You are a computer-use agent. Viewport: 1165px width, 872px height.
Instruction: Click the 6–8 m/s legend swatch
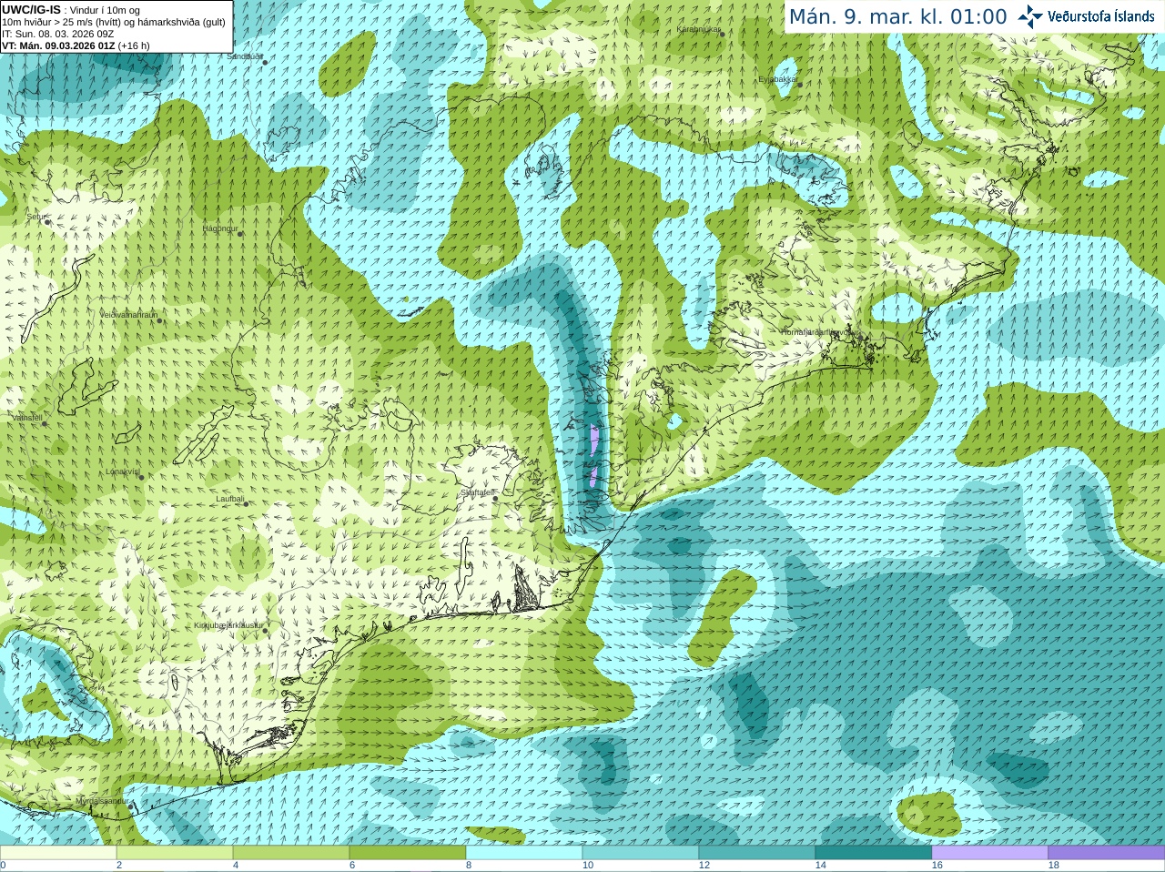408,853
